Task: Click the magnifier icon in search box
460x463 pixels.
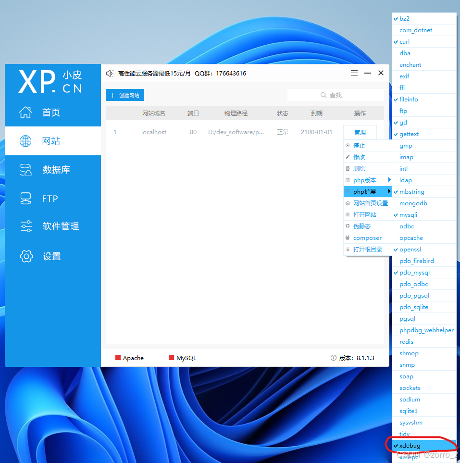Action: (x=323, y=95)
